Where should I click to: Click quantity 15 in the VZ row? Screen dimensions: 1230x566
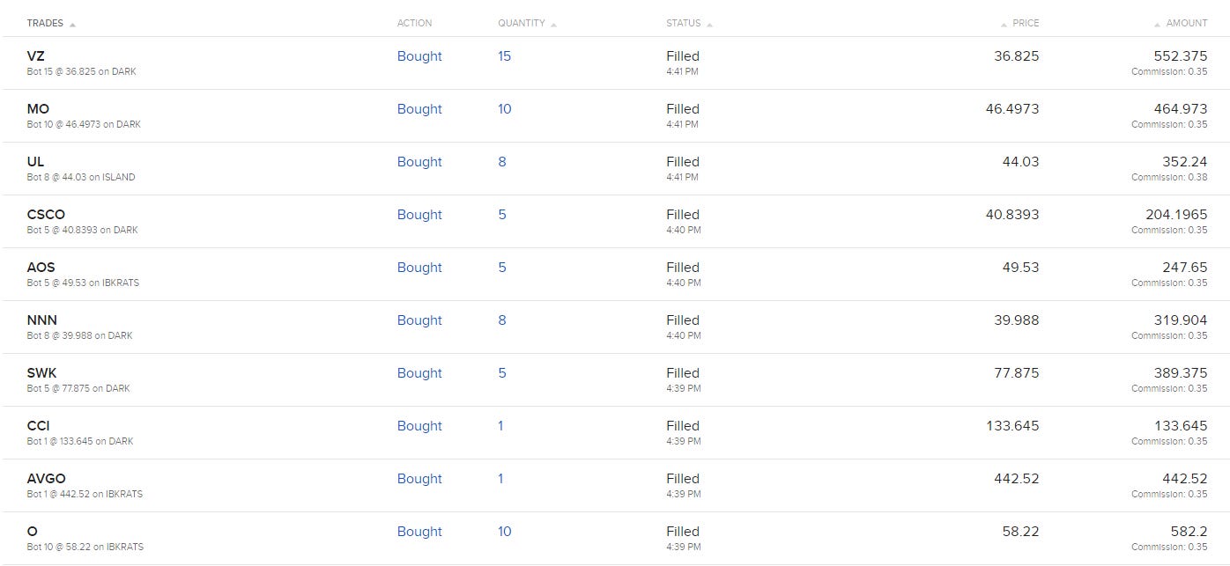tap(504, 56)
